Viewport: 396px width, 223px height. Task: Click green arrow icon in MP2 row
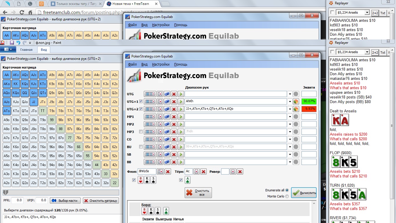[x=181, y=124]
